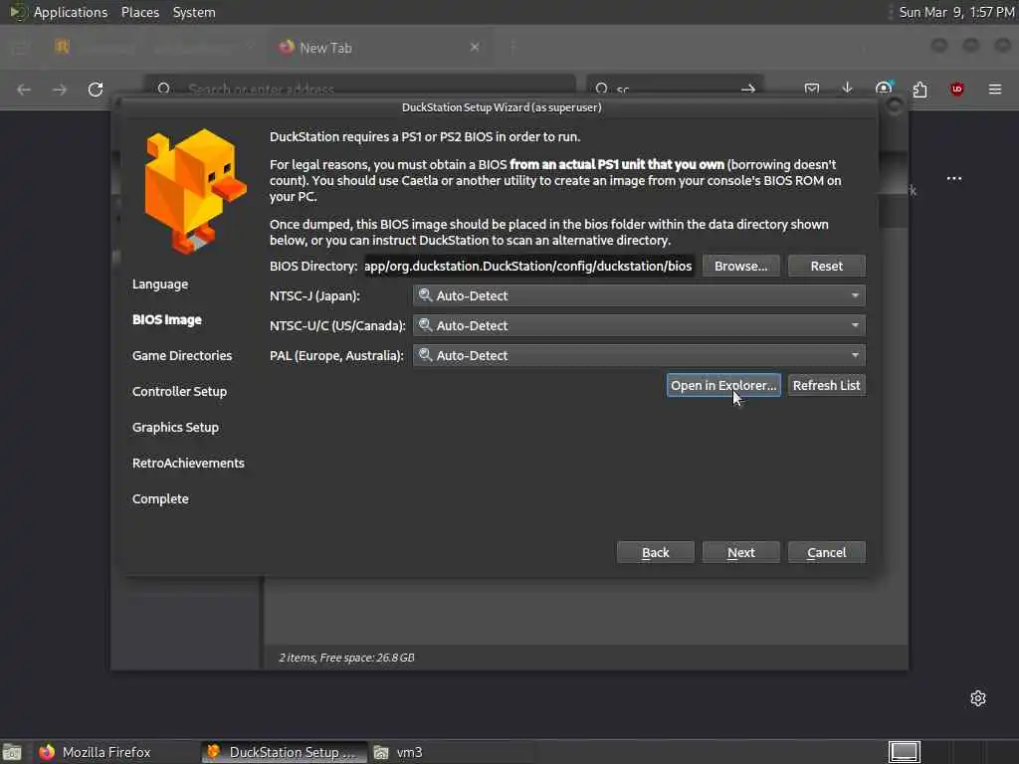The height and width of the screenshot is (764, 1019).
Task: Click the envelope icon in Firefox toolbar
Action: coord(812,89)
